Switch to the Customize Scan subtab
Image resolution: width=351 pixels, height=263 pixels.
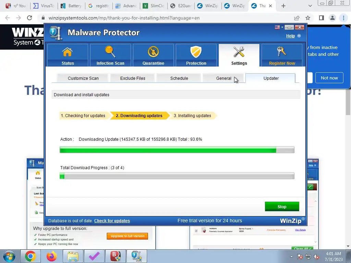point(83,78)
